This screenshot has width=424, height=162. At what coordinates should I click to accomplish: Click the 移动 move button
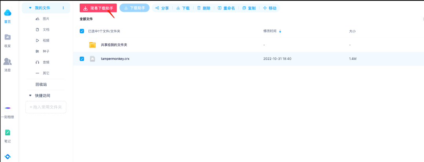pos(270,8)
